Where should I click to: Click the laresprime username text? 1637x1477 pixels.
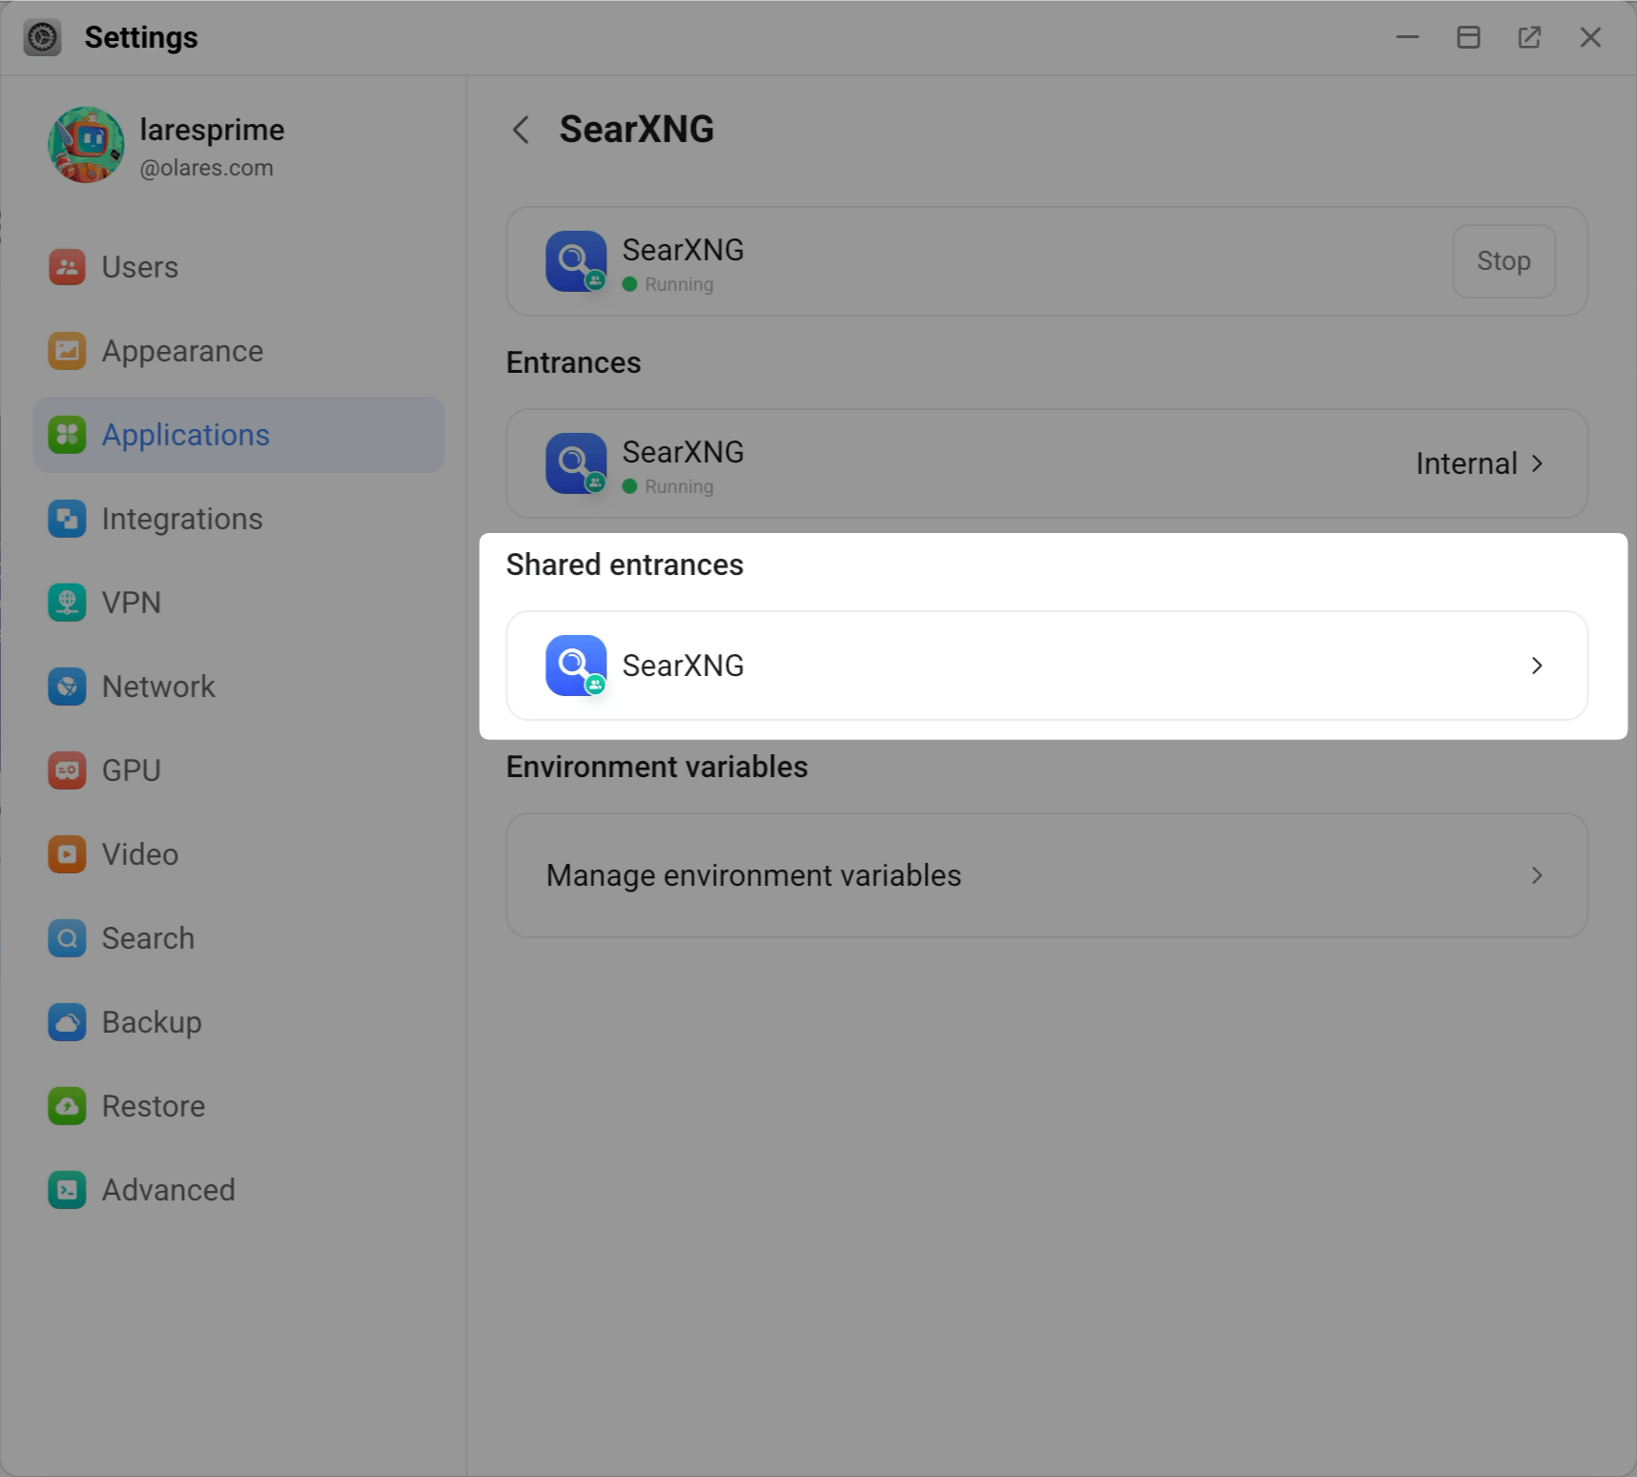click(212, 131)
